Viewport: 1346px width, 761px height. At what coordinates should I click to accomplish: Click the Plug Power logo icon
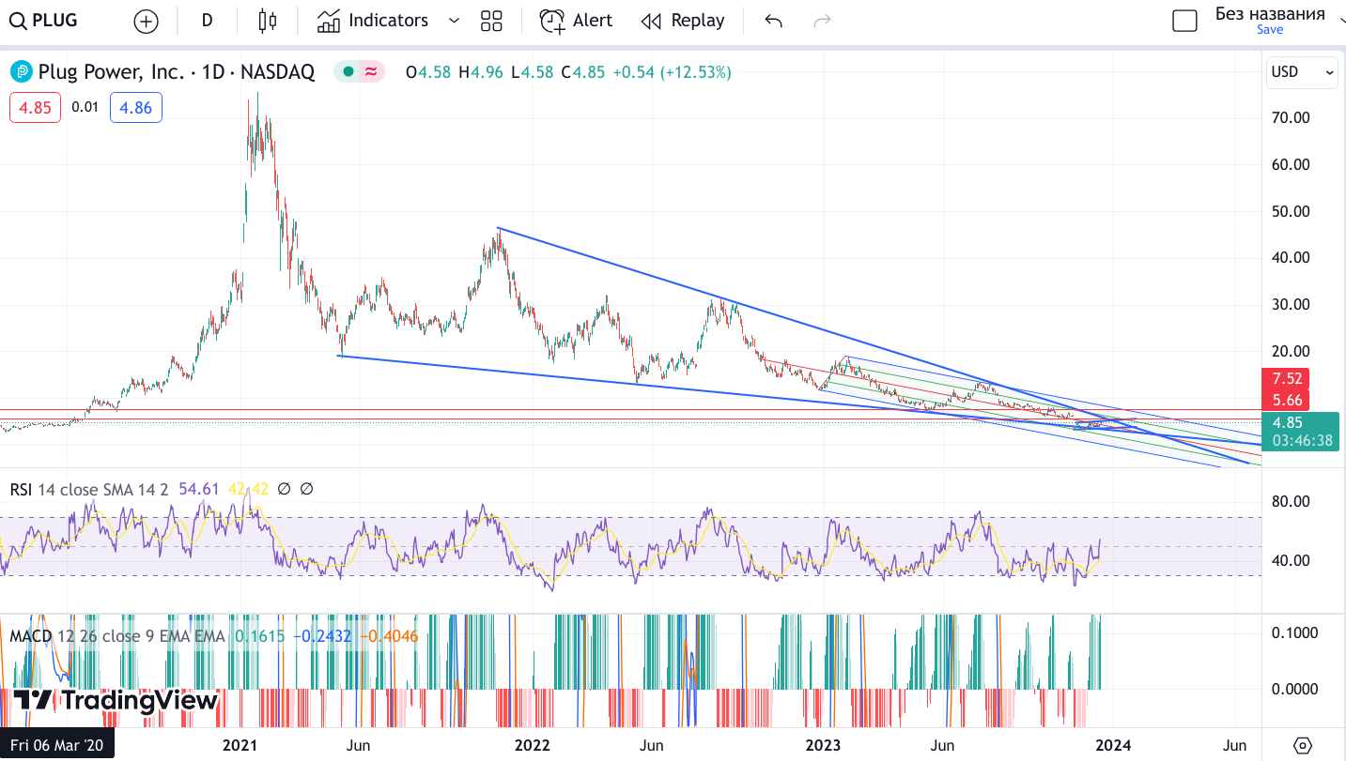[22, 71]
